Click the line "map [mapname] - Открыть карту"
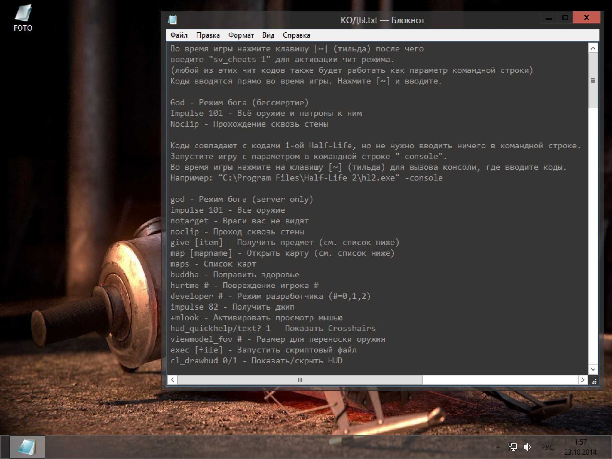Viewport: 612px width, 459px height. click(282, 253)
